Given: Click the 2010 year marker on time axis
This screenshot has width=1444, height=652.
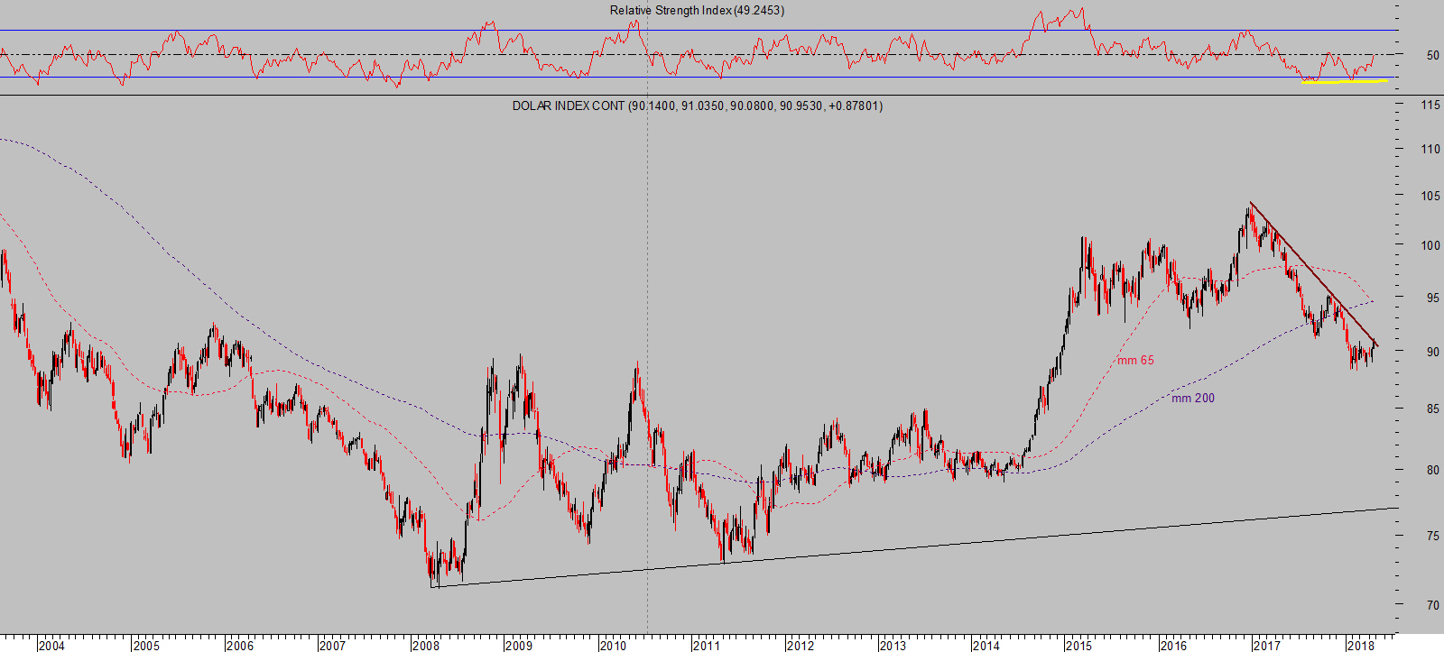Looking at the screenshot, I should (x=613, y=645).
